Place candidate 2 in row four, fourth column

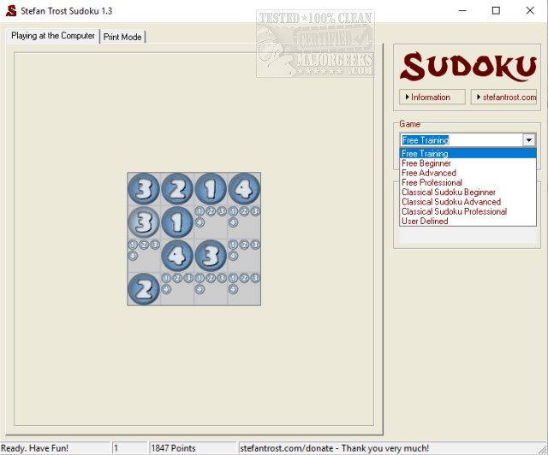[x=244, y=278]
